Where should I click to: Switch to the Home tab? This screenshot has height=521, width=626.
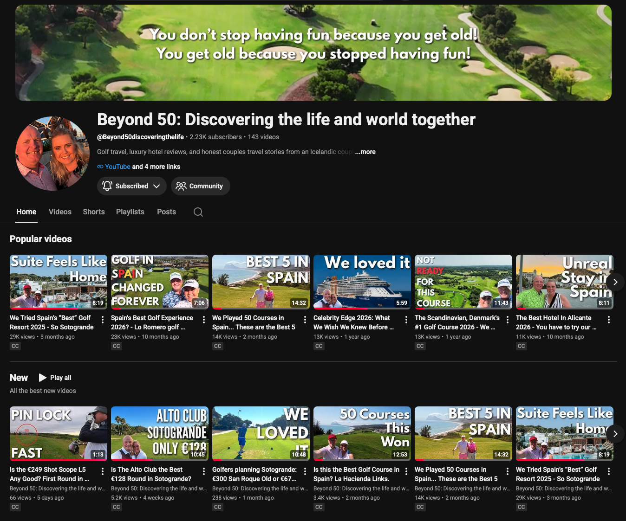26,212
